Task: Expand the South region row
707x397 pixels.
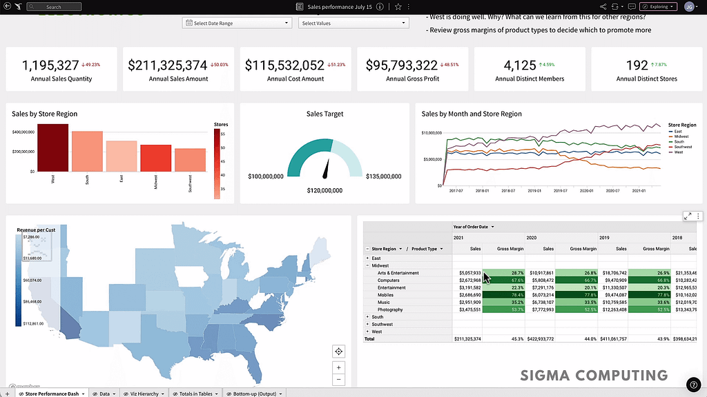Action: pos(367,317)
